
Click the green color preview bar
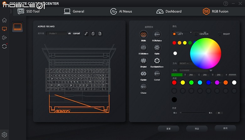[177, 75]
